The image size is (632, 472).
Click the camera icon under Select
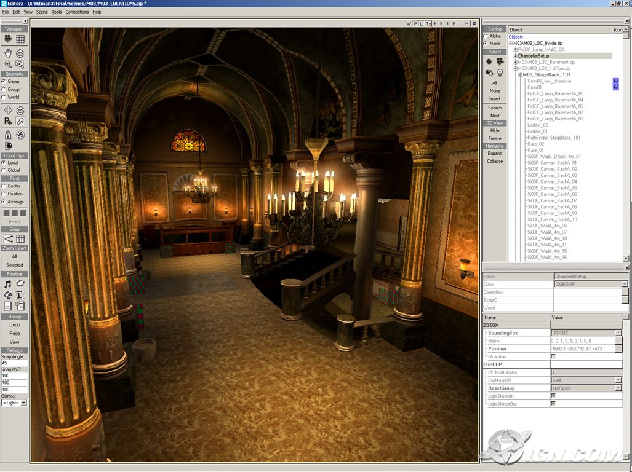tap(500, 61)
